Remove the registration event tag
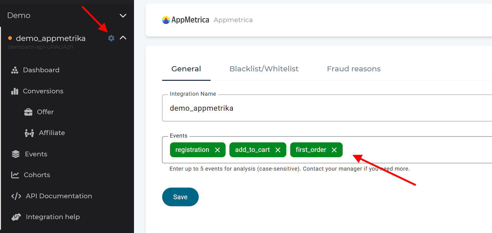 click(x=217, y=150)
